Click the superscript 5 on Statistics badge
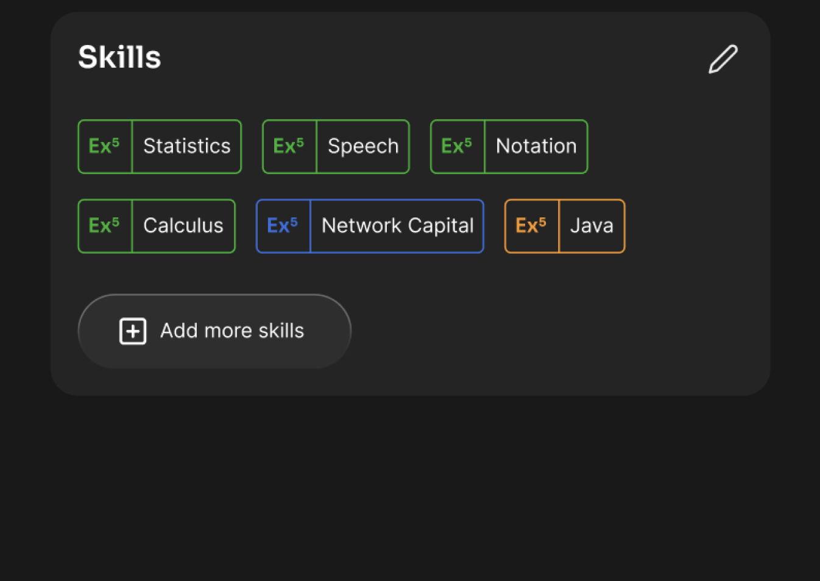Screen dimensions: 820x581 coord(116,142)
